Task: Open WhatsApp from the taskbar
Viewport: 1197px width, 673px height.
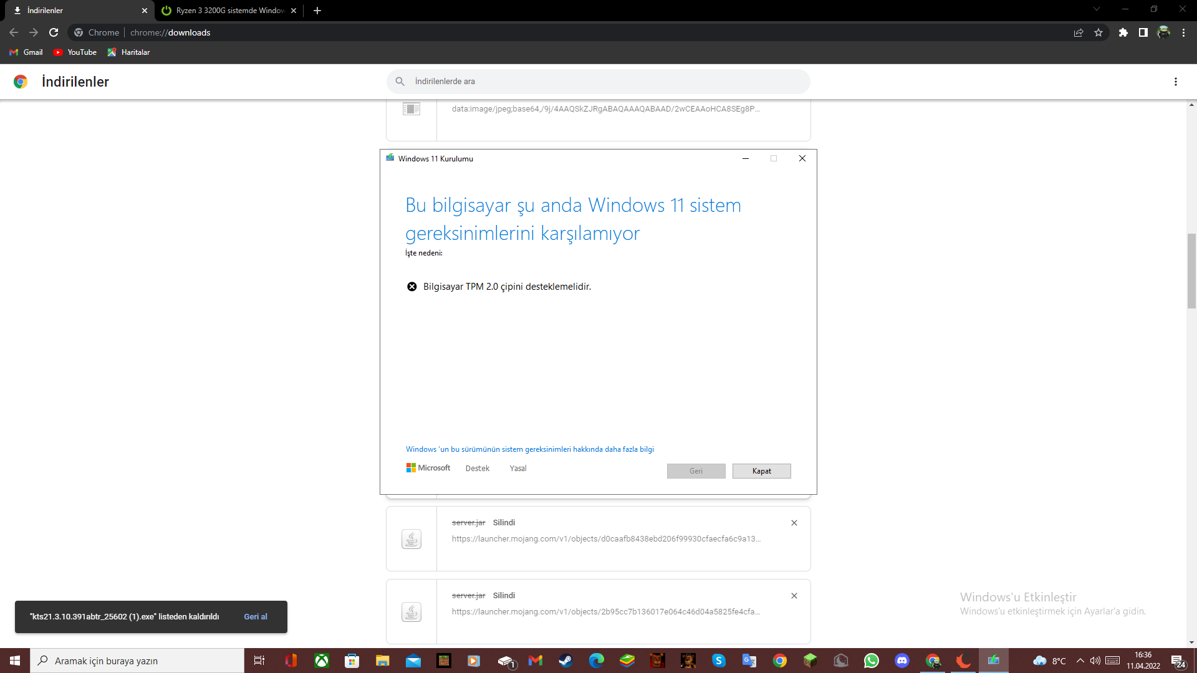Action: coord(872,661)
